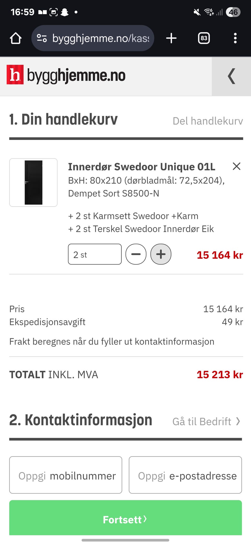Open the Innerdør Swedoor Unique 01L product
Image resolution: width=251 pixels, height=545 pixels.
[x=141, y=167]
